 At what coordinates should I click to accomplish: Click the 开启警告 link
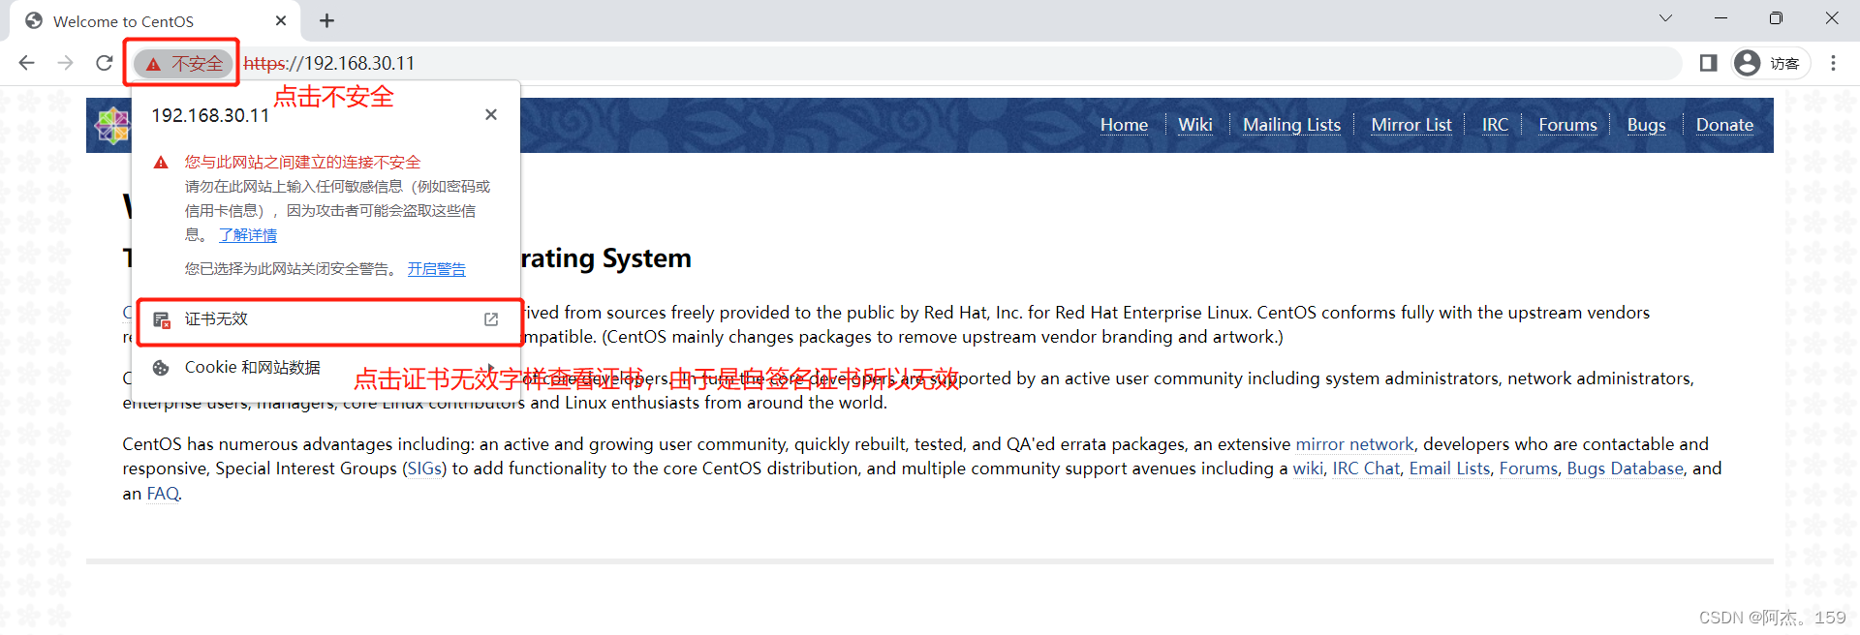[436, 269]
